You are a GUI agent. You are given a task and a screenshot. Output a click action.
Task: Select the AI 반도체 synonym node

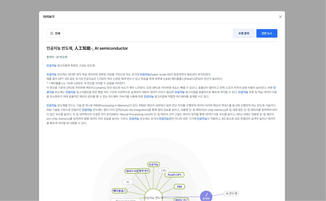pos(231,194)
